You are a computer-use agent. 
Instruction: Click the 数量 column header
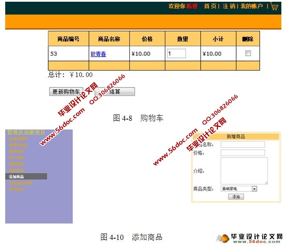tap(183, 39)
